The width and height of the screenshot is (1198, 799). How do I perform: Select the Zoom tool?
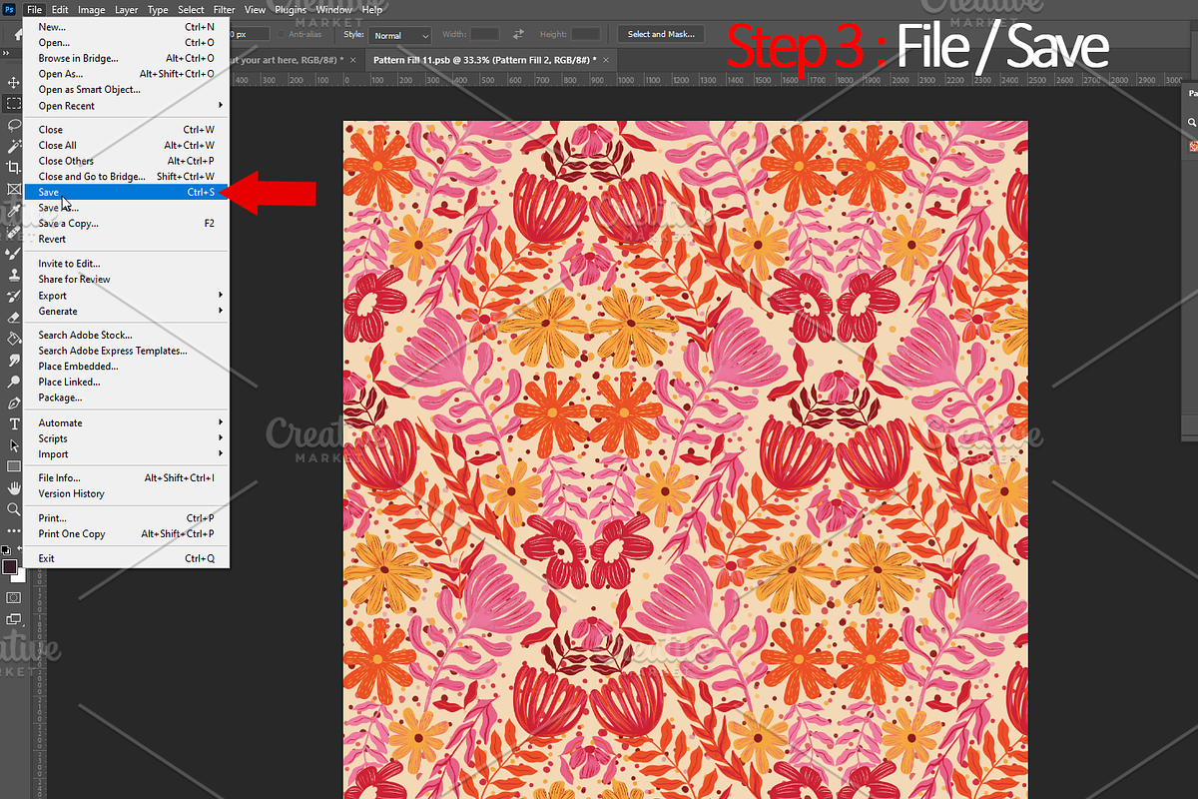click(x=14, y=509)
